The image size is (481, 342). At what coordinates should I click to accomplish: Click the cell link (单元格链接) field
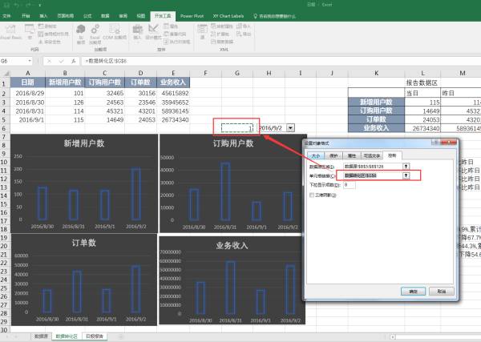click(373, 175)
